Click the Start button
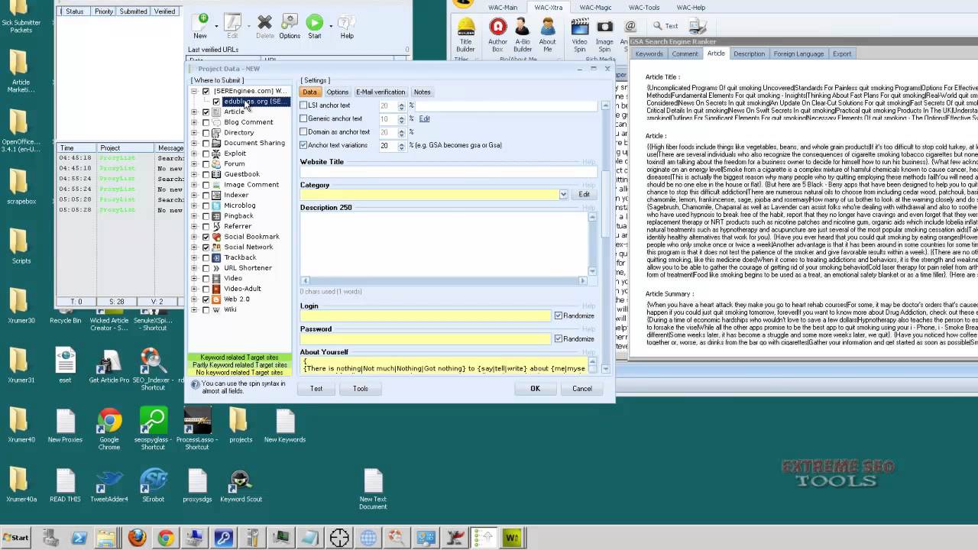The image size is (978, 550). coord(15,538)
